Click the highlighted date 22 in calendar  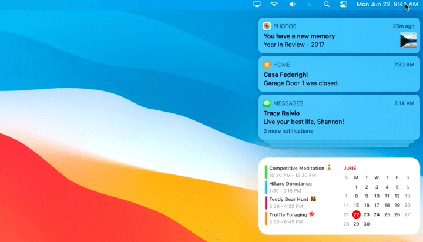357,214
